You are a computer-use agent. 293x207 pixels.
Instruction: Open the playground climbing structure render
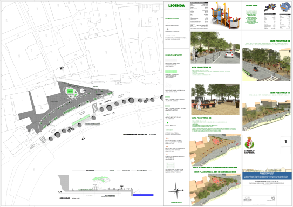(224, 15)
